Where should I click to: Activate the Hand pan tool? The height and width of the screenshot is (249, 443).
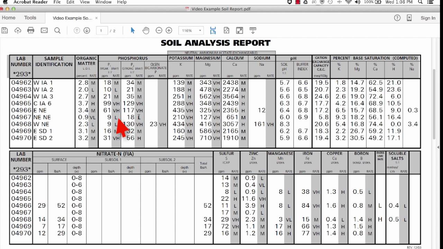tap(146, 30)
